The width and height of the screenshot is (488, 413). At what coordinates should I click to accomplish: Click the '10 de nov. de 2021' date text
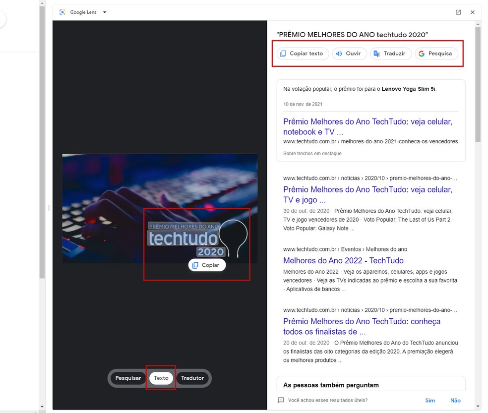click(303, 104)
